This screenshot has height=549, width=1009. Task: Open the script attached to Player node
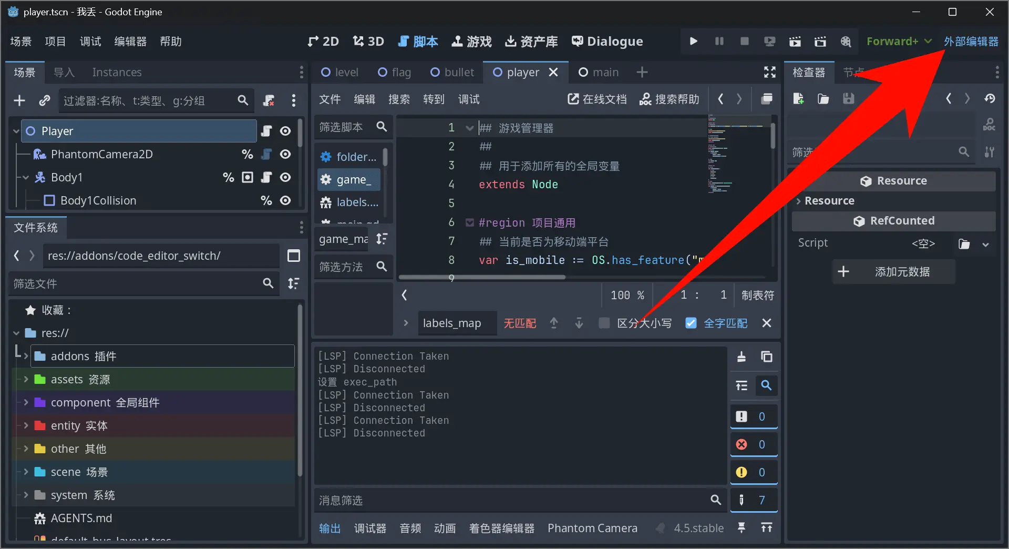click(266, 131)
